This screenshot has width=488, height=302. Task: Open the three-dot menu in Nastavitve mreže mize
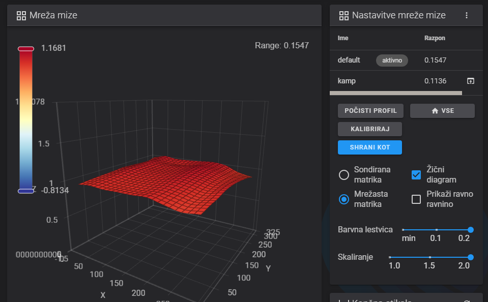[467, 15]
